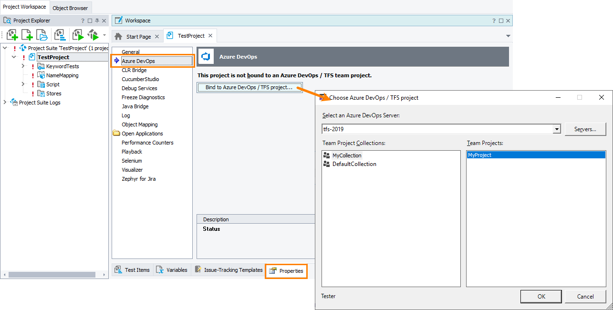Click the Start Page home icon
This screenshot has height=310, width=613.
pyautogui.click(x=119, y=36)
